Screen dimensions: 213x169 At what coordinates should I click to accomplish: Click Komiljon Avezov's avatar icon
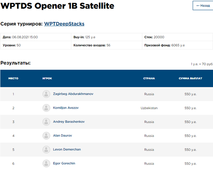46,108
